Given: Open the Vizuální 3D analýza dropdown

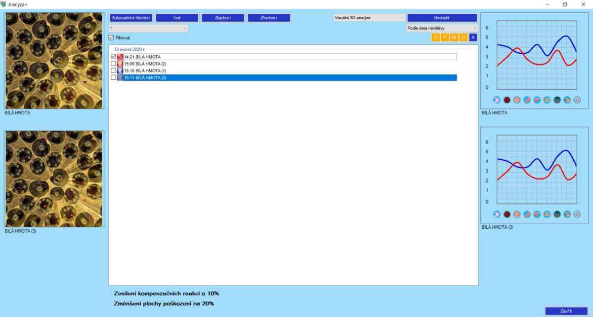Looking at the screenshot, I should (369, 18).
